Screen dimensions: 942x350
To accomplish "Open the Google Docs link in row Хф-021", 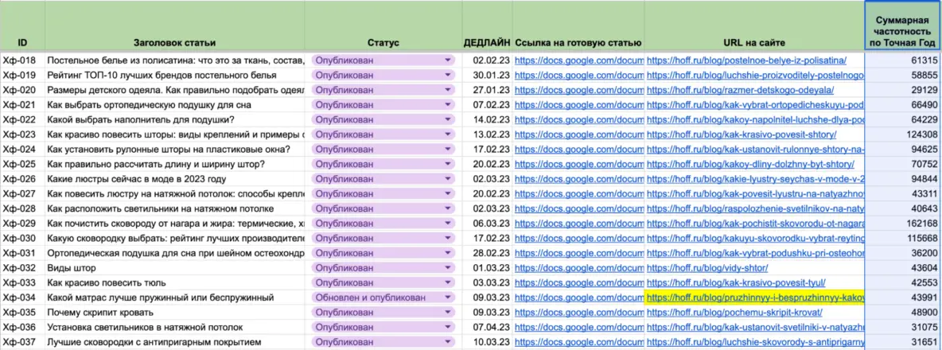I will click(578, 105).
